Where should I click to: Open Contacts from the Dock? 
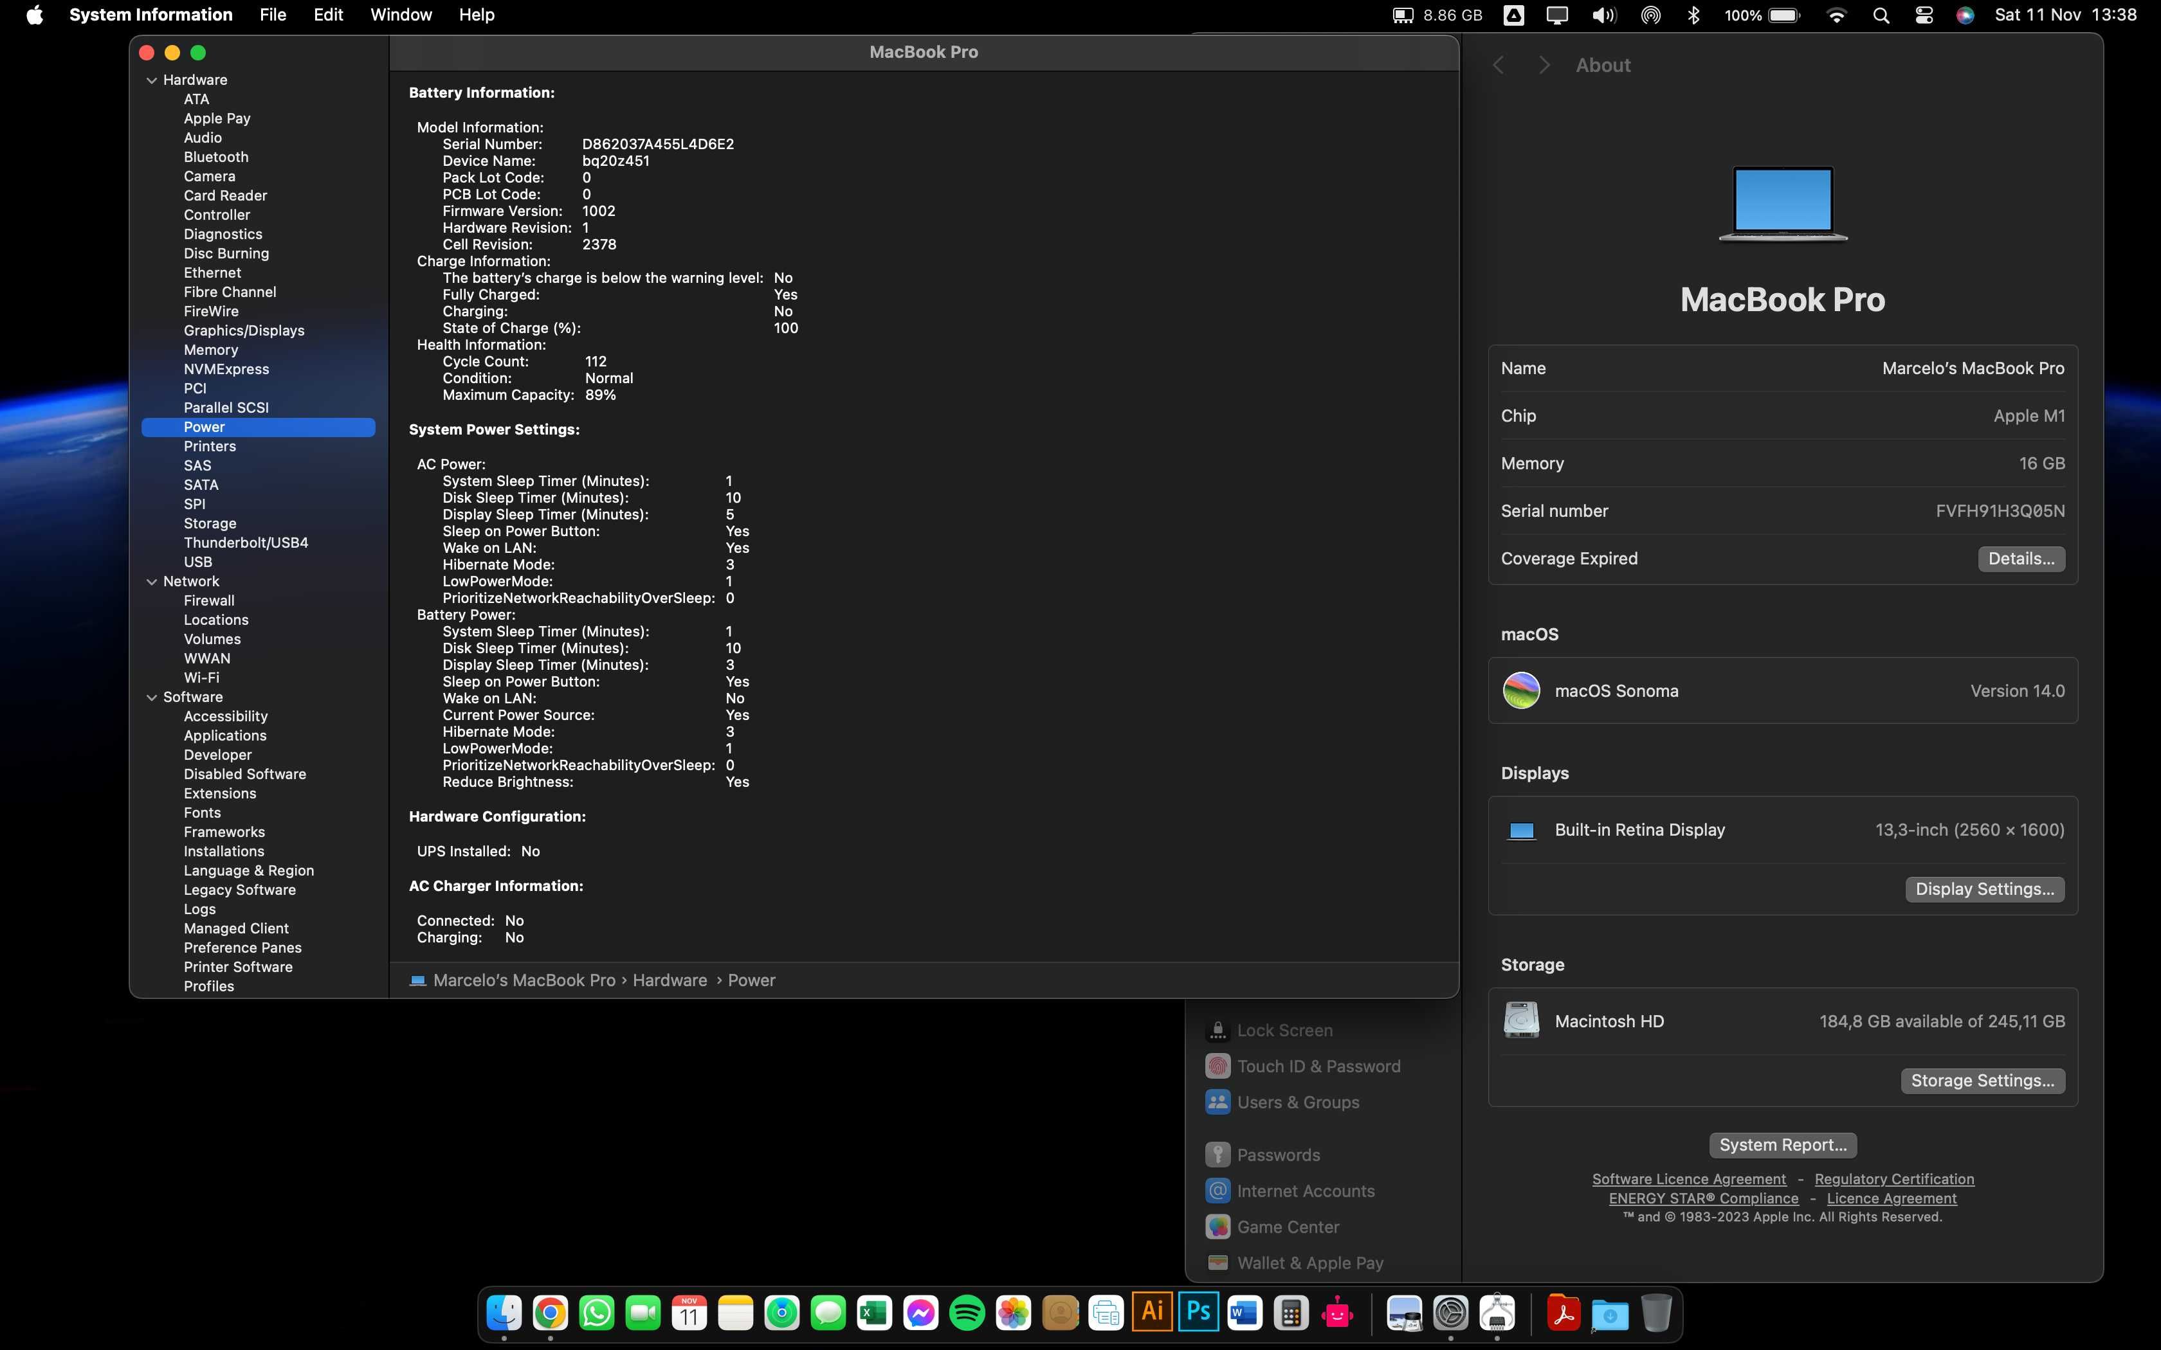(x=1060, y=1313)
